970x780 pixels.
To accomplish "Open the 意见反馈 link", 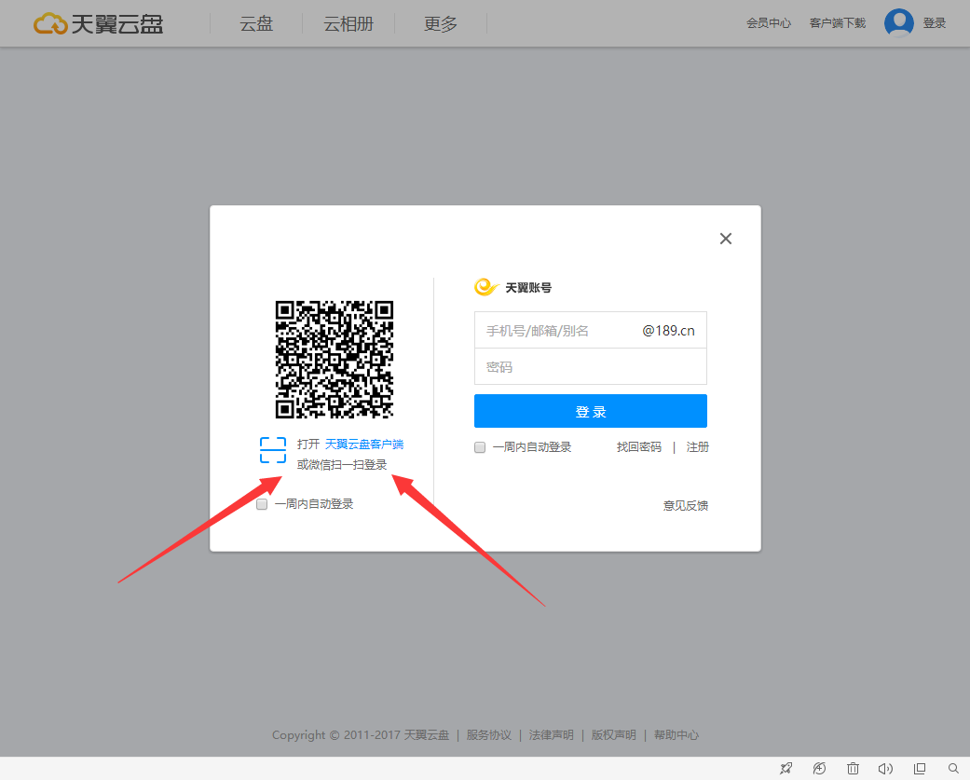I will coord(686,505).
